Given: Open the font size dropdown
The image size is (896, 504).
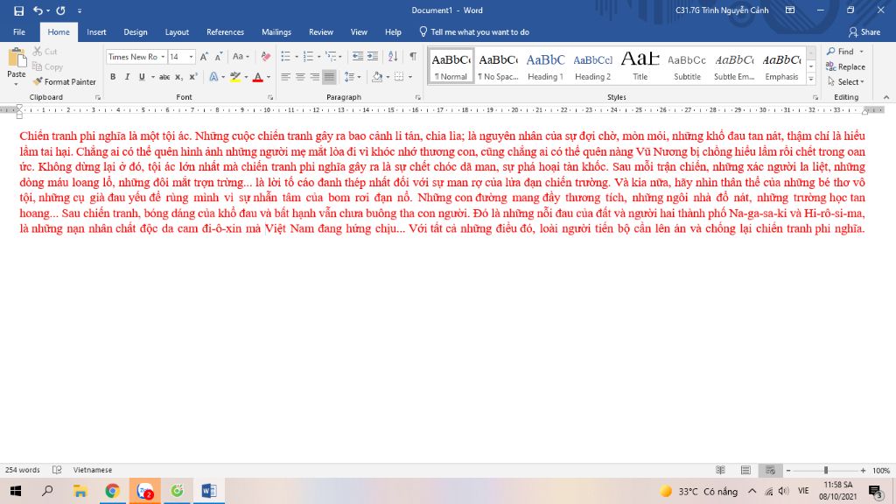Looking at the screenshot, I should tap(191, 57).
